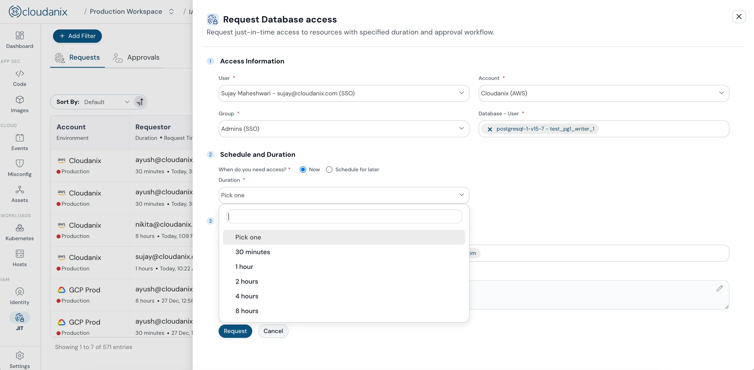Click the Request button
This screenshot has height=370, width=754.
pyautogui.click(x=235, y=331)
